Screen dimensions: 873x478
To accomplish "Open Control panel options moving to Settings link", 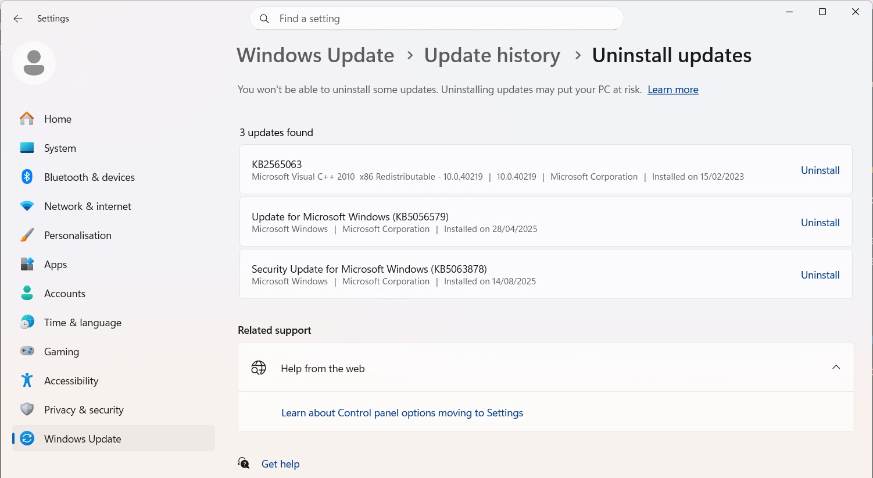I will [402, 413].
